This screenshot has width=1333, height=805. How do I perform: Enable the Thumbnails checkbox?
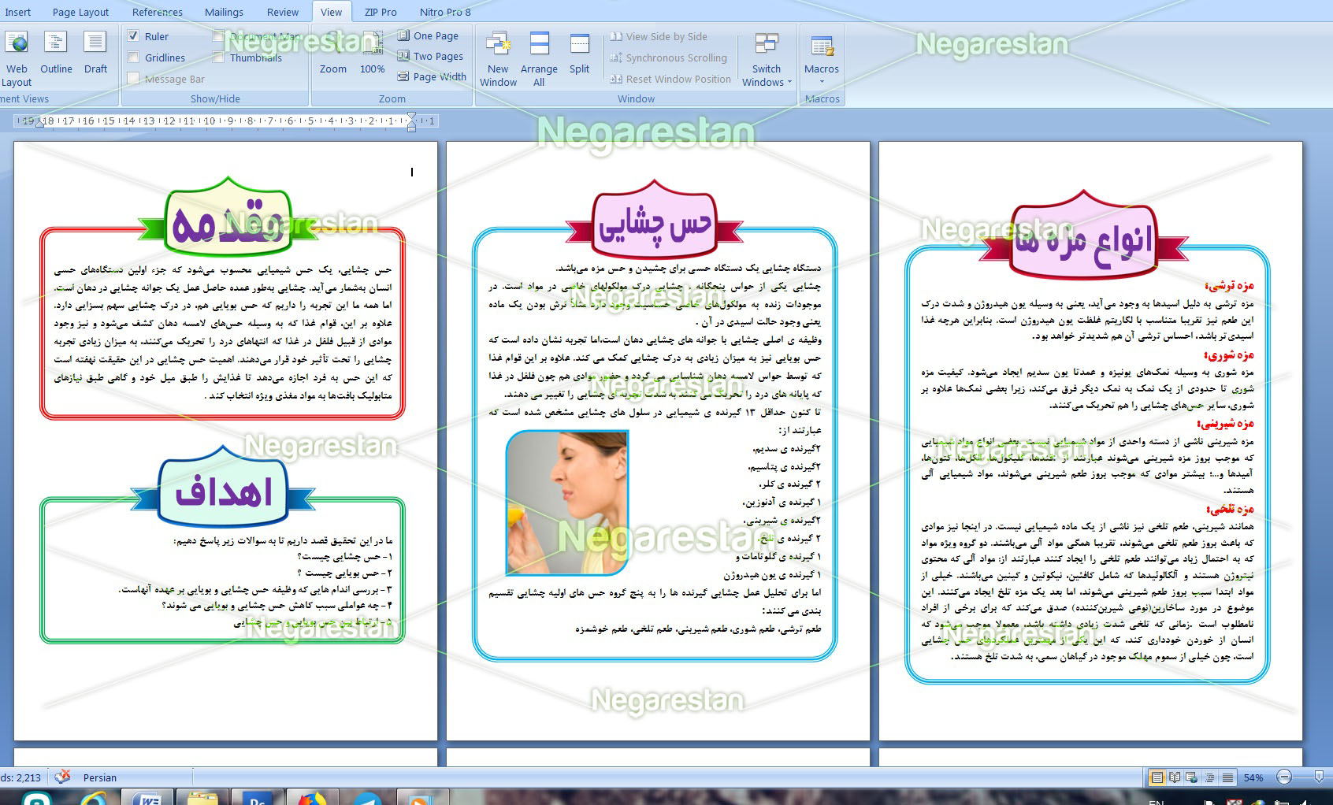point(219,57)
